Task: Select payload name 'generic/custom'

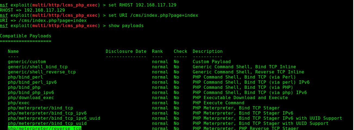Action: point(27,62)
